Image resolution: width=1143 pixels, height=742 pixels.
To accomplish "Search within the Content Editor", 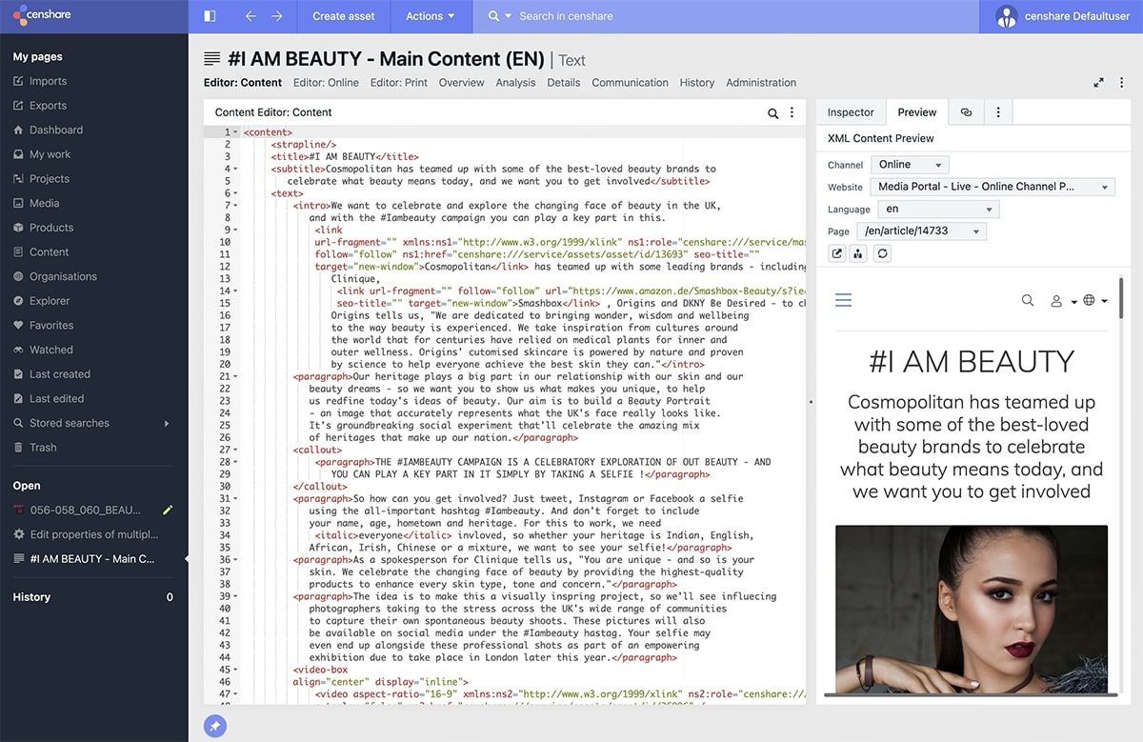I will tap(773, 113).
